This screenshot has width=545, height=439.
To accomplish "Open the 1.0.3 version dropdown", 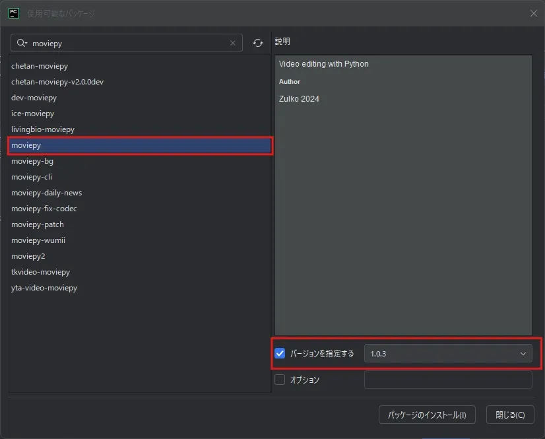I will 448,353.
